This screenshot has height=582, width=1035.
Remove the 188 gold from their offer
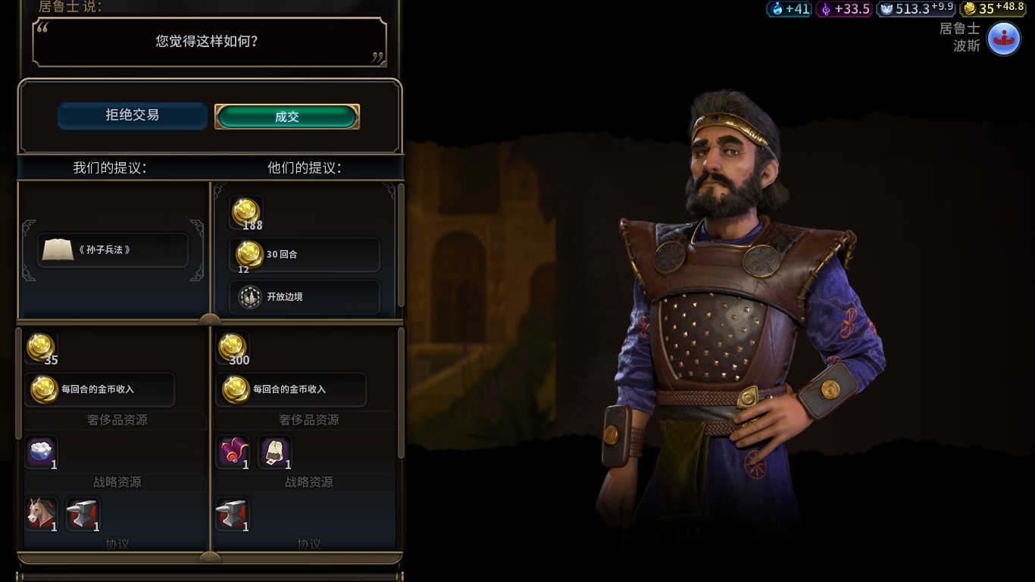[246, 213]
